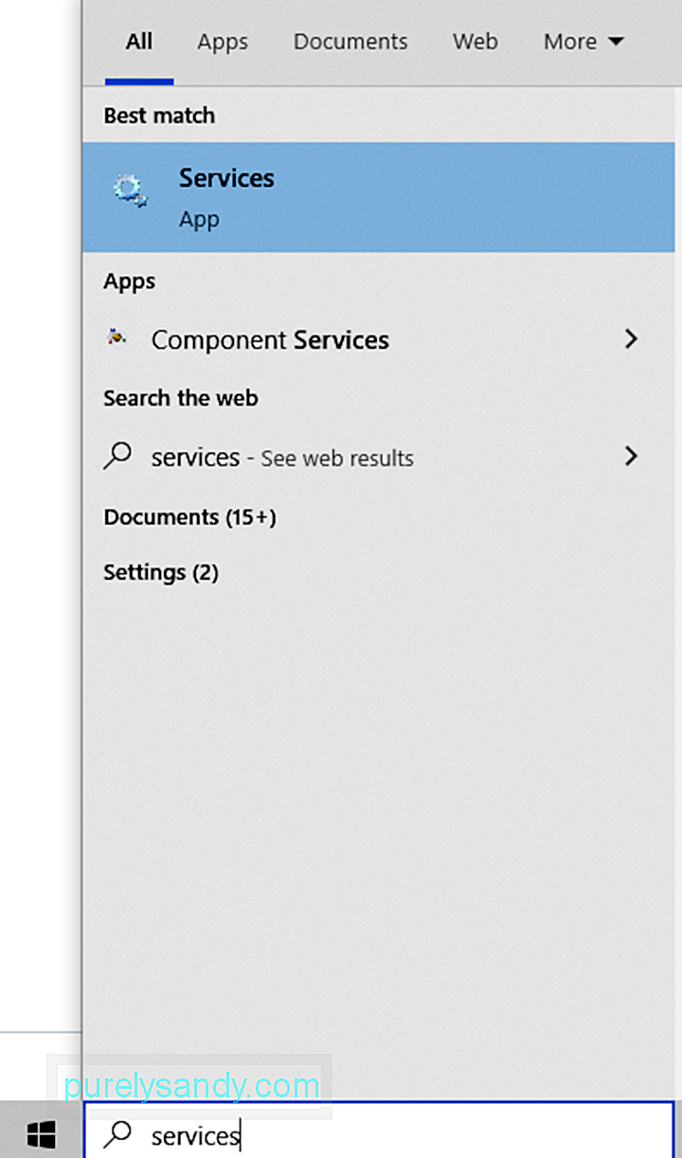682x1158 pixels.
Task: Click the Apps section heading
Action: point(130,281)
